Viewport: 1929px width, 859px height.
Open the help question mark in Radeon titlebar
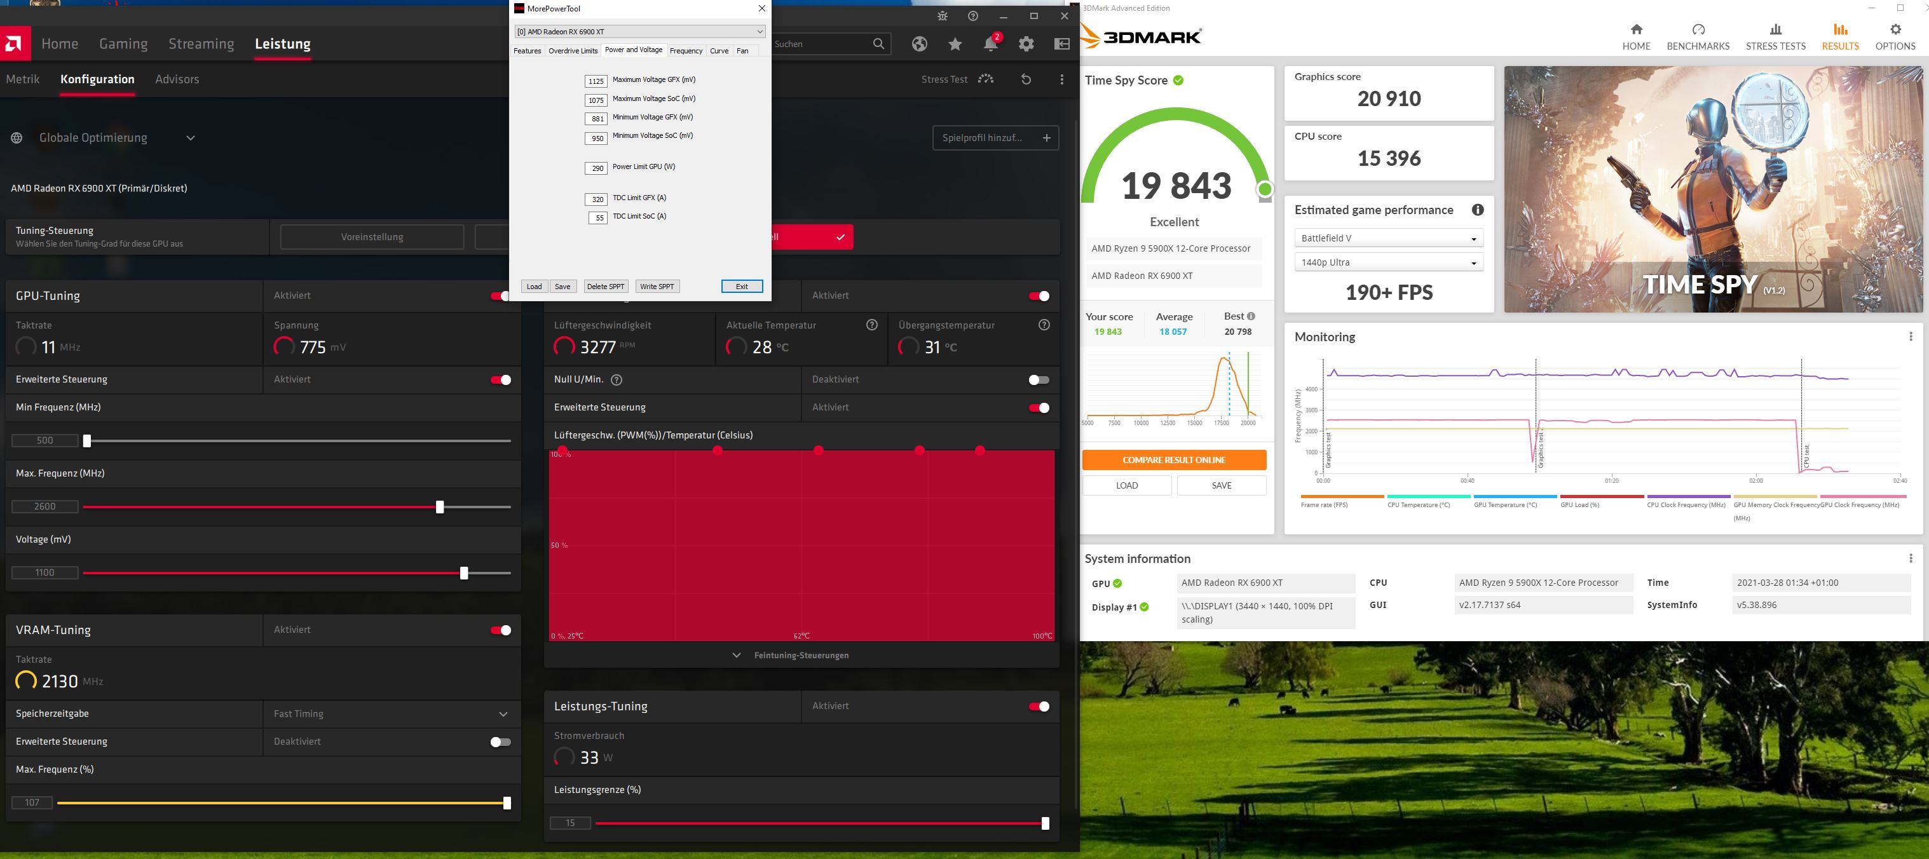click(972, 16)
